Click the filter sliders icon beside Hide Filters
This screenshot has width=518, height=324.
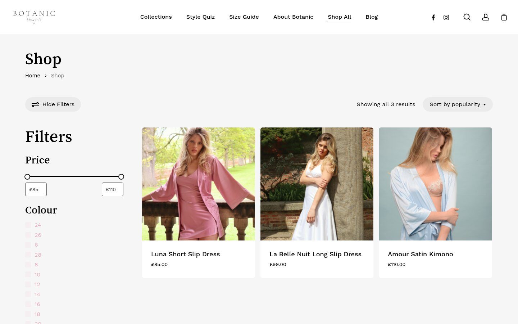pos(35,104)
